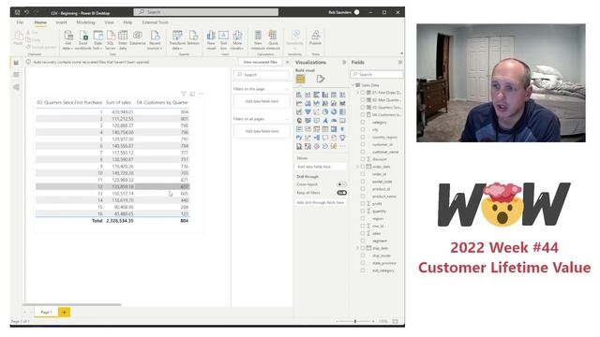
Task: Check the discount field checkbox
Action: click(363, 159)
